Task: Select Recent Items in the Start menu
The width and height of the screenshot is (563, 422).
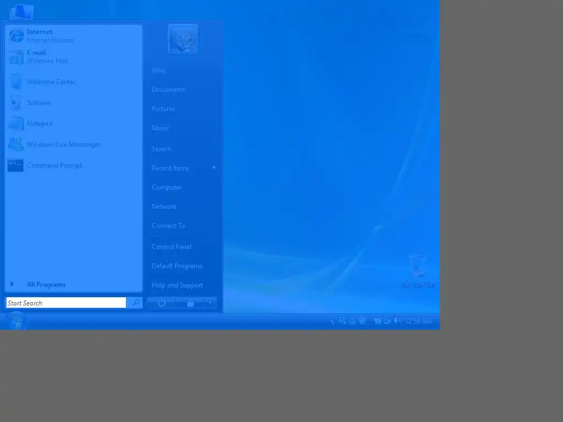Action: point(183,168)
